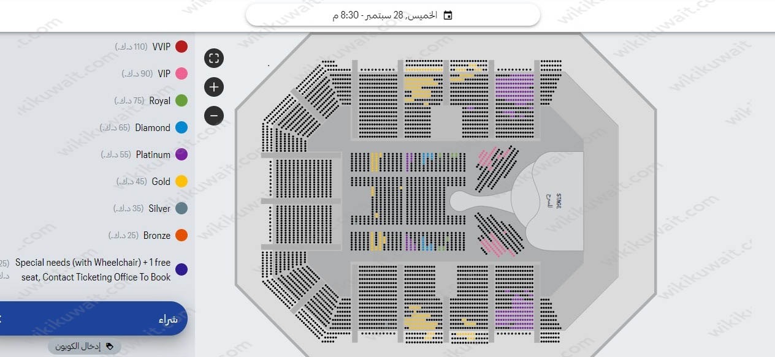Viewport: 775px width, 357px height.
Task: Click the blue شراء purchase button
Action: (92, 318)
